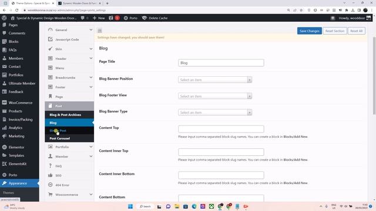Select the Blog submenu item
The height and width of the screenshot is (211, 376).
(69, 122)
